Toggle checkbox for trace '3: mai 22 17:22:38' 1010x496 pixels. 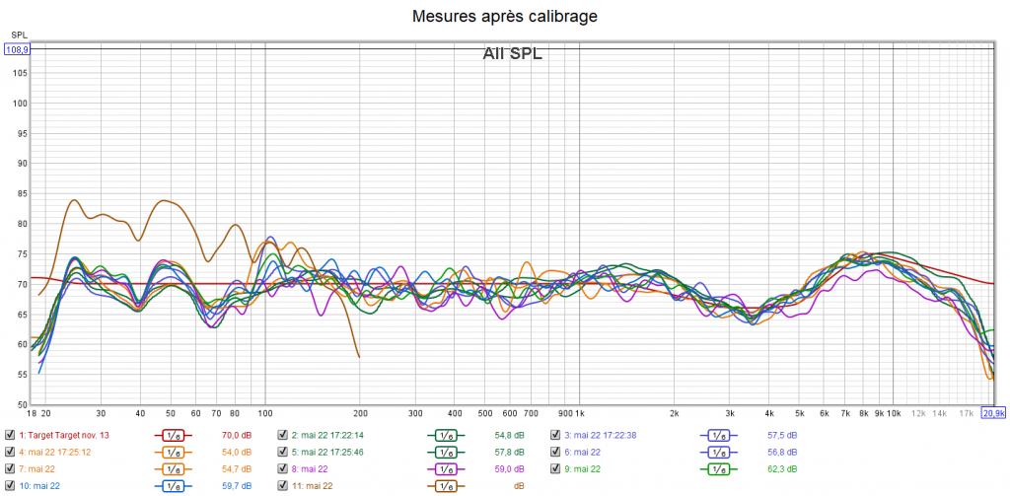tap(555, 435)
